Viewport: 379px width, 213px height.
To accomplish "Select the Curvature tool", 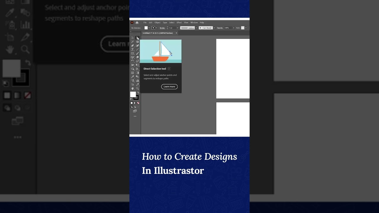I will point(137,46).
